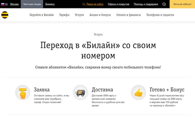Click the pointing finger Заявка icon

(23, 93)
